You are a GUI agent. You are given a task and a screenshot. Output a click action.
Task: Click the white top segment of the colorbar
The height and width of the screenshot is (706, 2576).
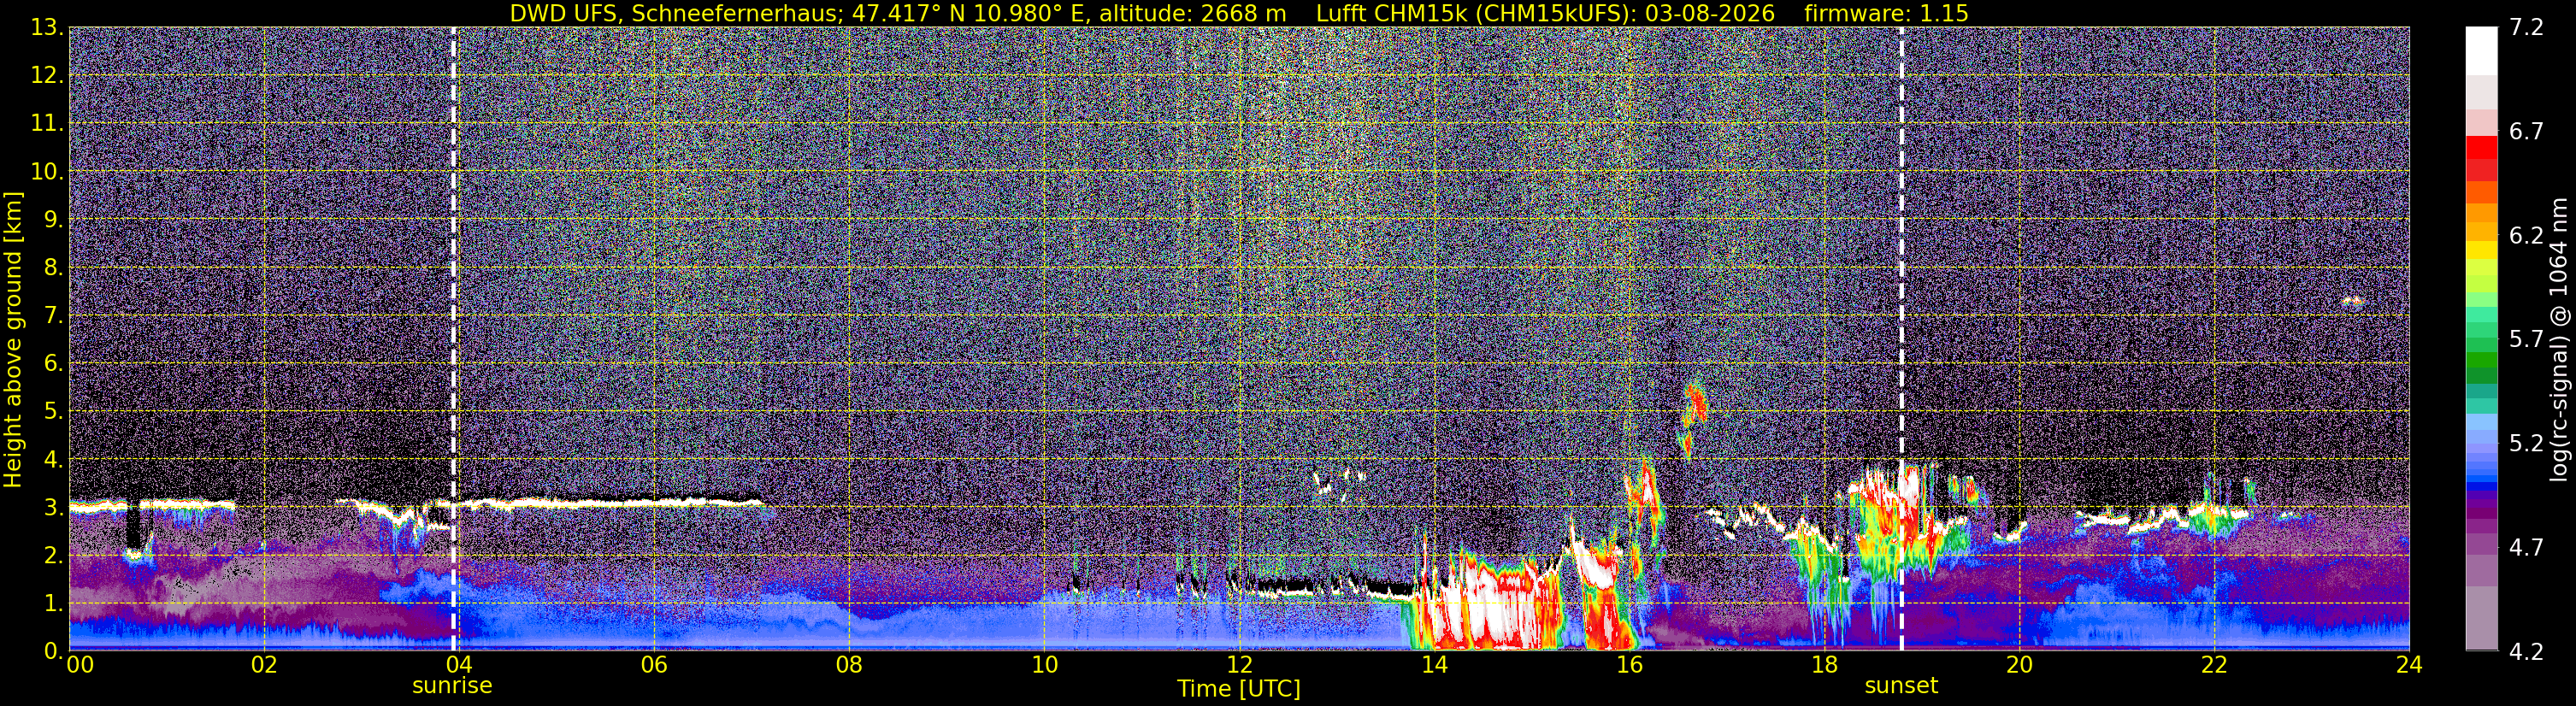2482,52
